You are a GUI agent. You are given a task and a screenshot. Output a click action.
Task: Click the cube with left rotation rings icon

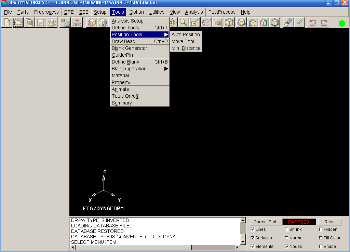pos(92,23)
